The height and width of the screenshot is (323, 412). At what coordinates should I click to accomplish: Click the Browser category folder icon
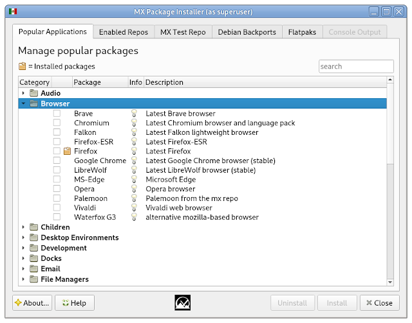[33, 103]
